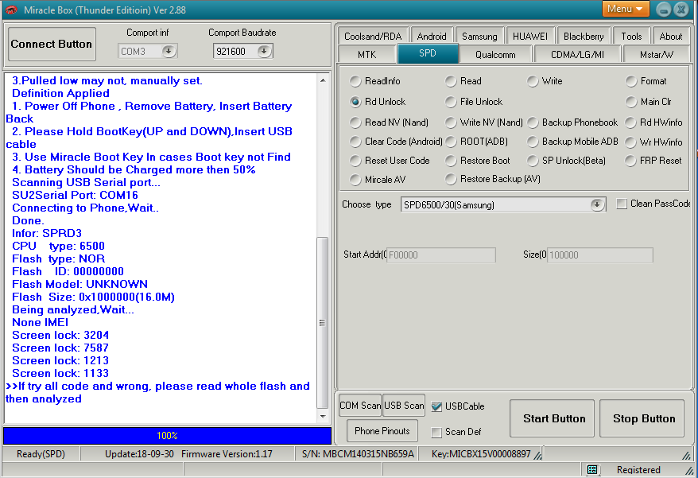The width and height of the screenshot is (698, 478).
Task: Select the Main Clr radio option
Action: coord(648,102)
